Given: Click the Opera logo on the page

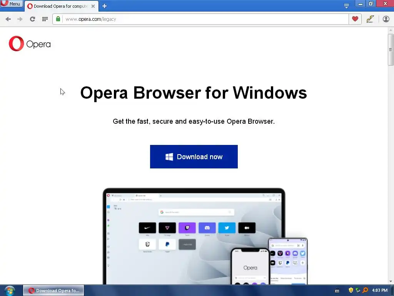Looking at the screenshot, I should pos(30,44).
